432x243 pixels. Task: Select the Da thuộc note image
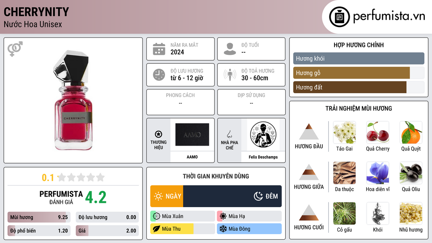tap(344, 173)
